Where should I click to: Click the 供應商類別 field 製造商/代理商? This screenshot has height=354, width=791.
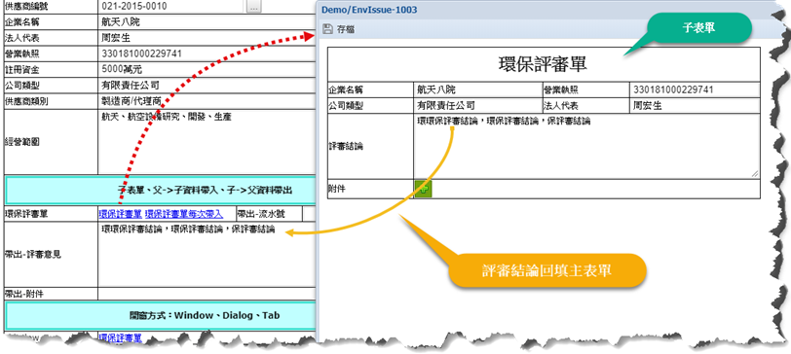tap(207, 101)
